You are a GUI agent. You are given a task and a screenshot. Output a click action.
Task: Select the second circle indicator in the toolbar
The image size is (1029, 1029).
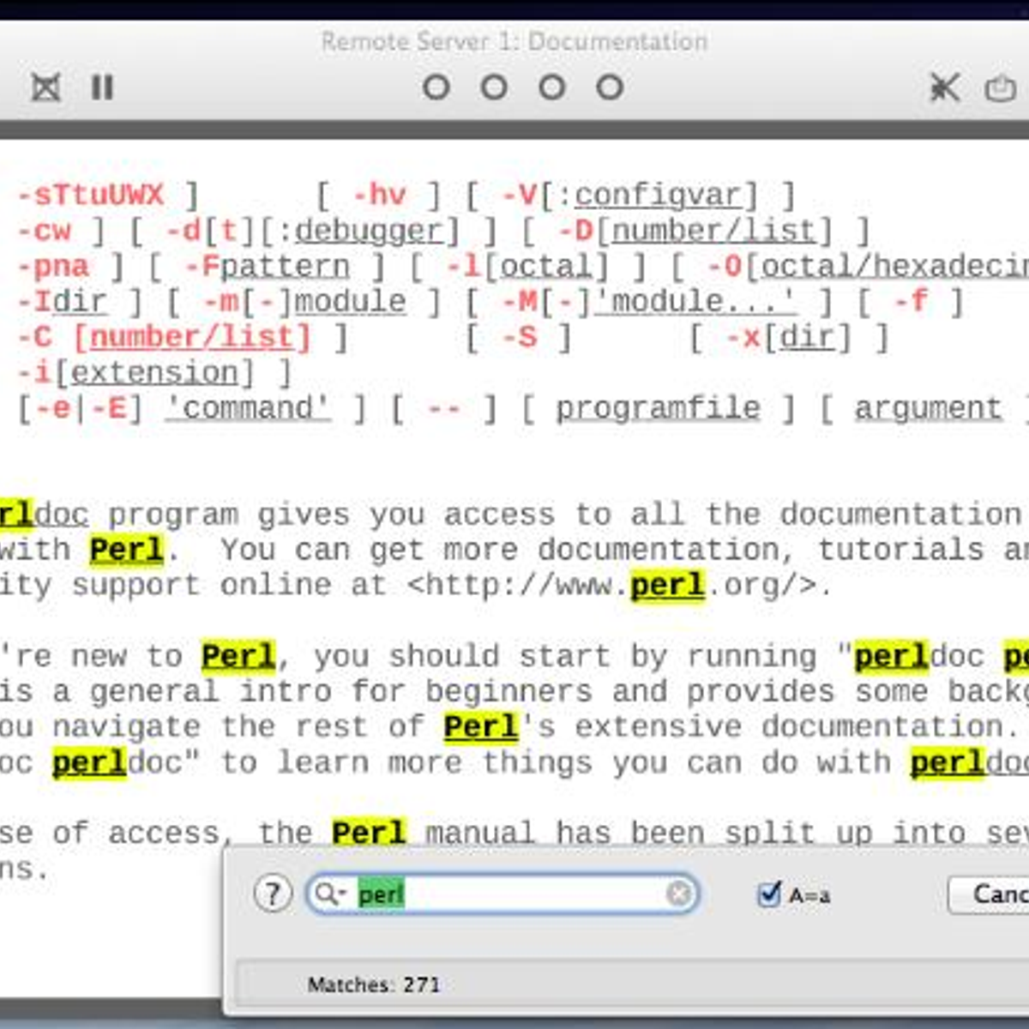tap(494, 87)
